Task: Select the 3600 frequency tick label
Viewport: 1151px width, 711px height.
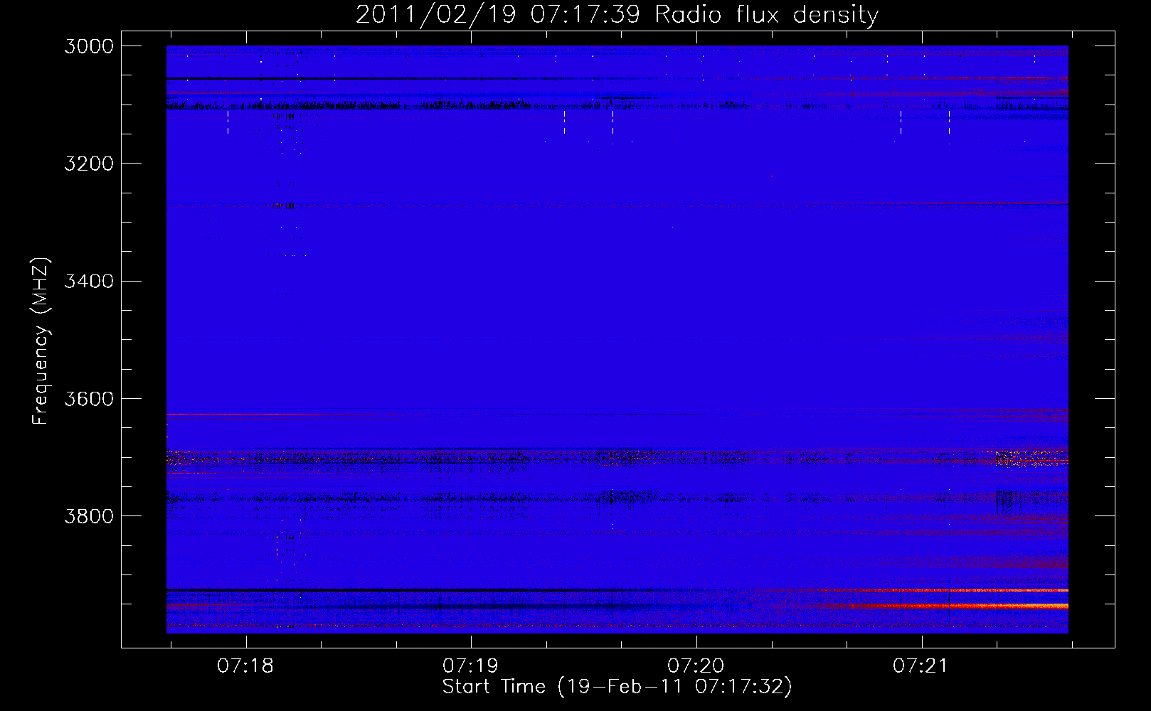Action: click(89, 399)
